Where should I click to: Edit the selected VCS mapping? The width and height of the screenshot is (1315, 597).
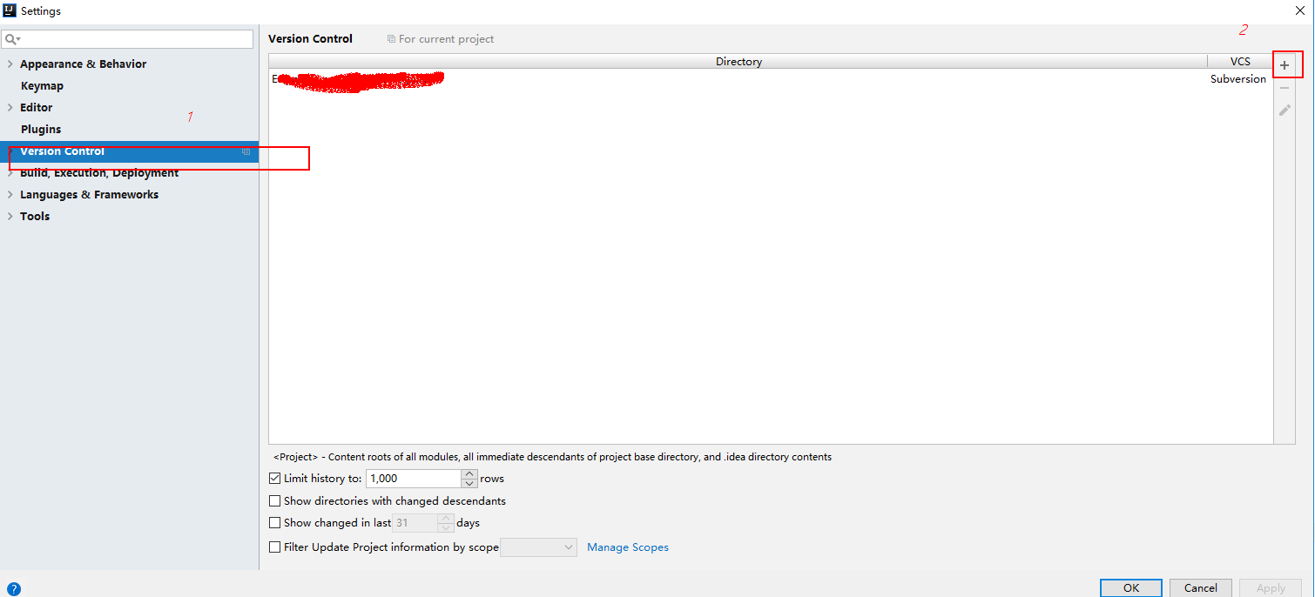pyautogui.click(x=1285, y=111)
